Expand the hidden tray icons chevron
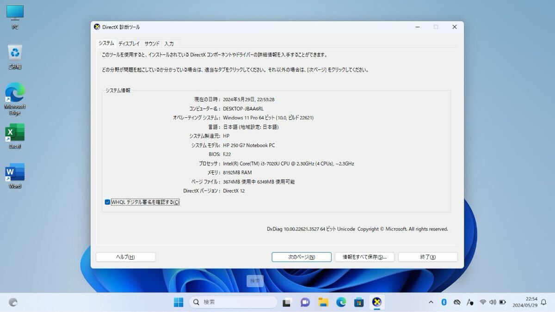This screenshot has height=312, width=555. tap(431, 302)
